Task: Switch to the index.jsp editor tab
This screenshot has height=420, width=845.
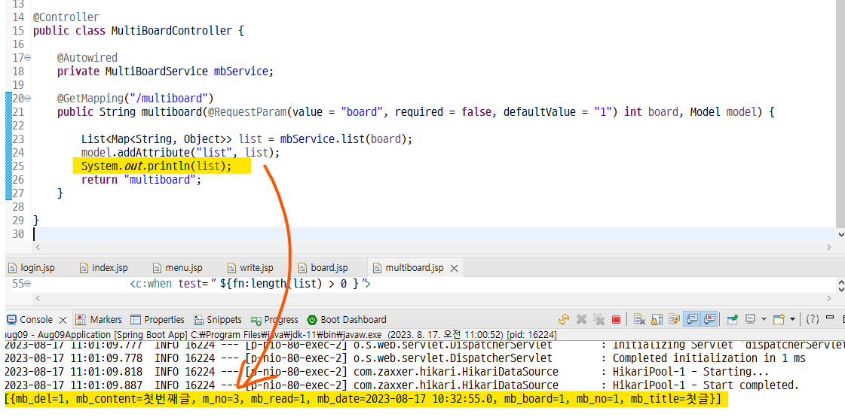Action: (x=103, y=267)
